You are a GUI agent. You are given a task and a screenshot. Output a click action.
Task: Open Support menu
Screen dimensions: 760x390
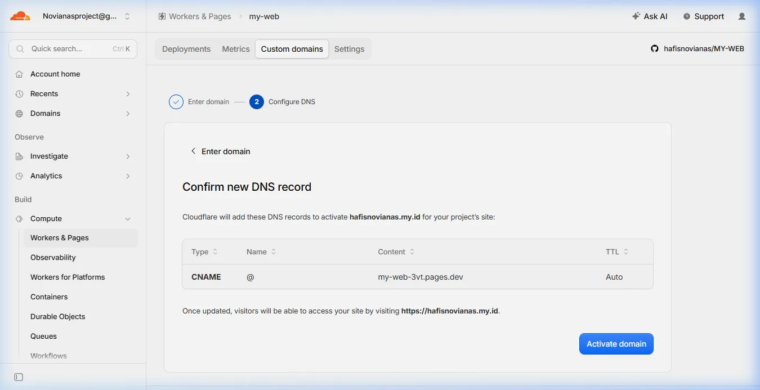pos(704,16)
